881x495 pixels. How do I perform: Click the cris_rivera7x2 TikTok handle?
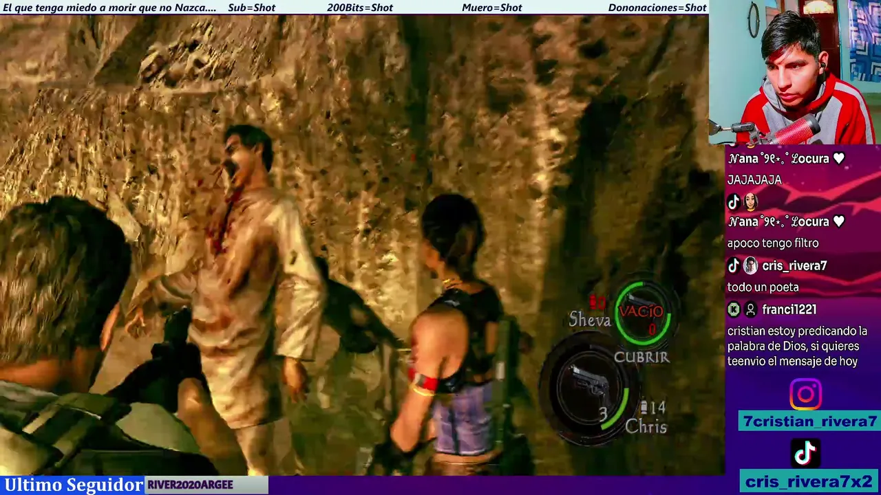(809, 481)
